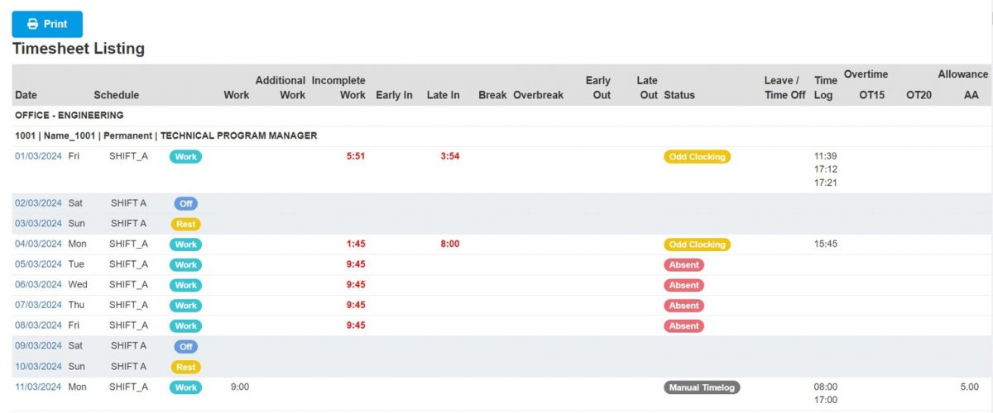Click the Late In column header
Screen dimensions: 993x413
[x=443, y=95]
